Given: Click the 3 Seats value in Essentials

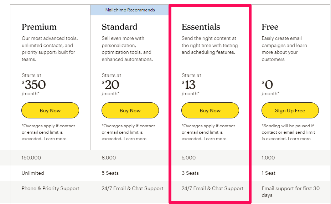Looking at the screenshot, I should click(x=190, y=173).
